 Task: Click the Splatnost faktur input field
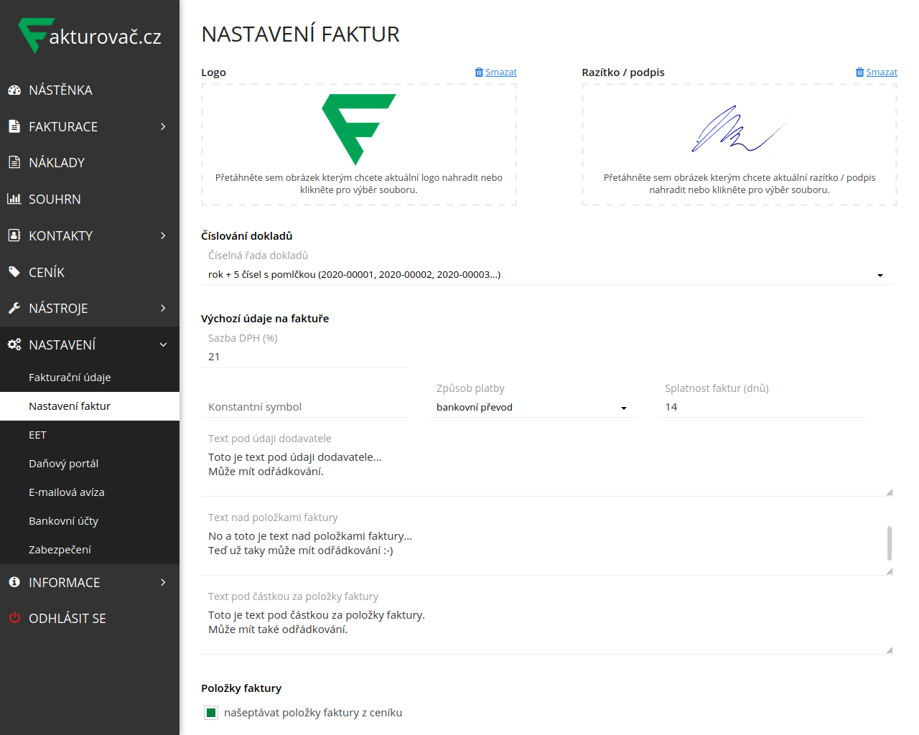pyautogui.click(x=761, y=407)
